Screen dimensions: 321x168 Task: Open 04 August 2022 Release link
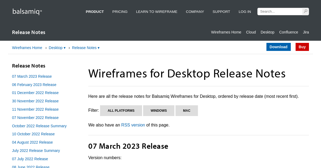click(x=32, y=142)
